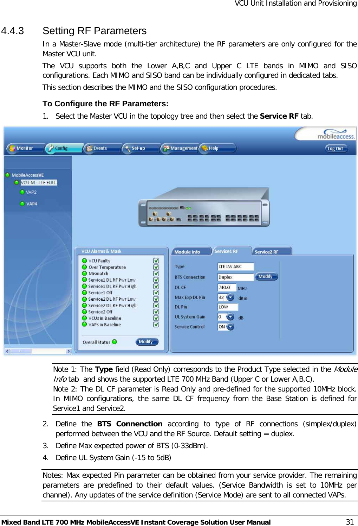Image resolution: width=358 pixels, height=526 pixels.
Task: Open the Set-up menu tab
Action: [141, 148]
